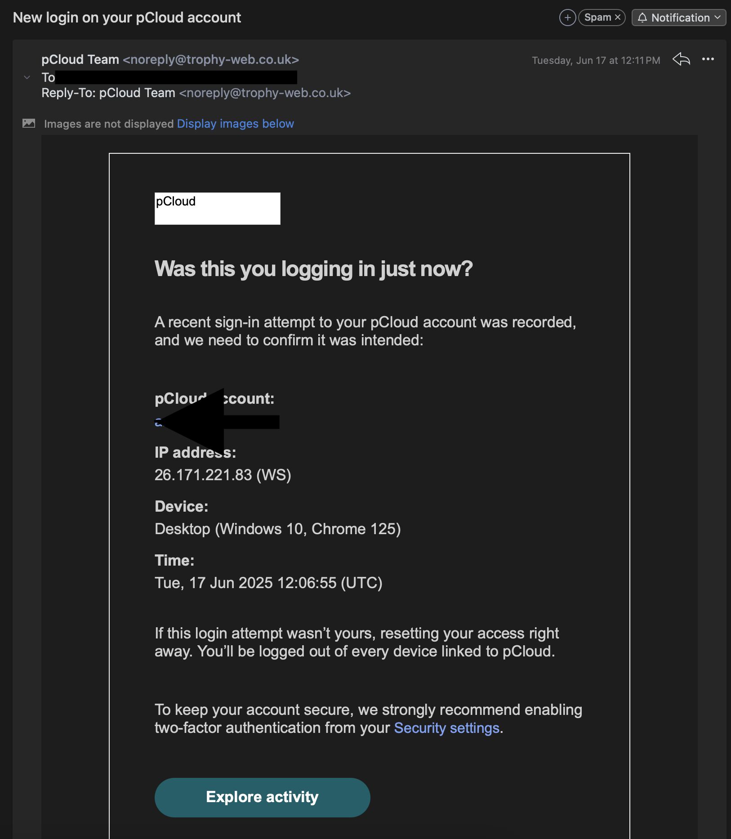Click the pCloud logo image placeholder

tap(217, 209)
